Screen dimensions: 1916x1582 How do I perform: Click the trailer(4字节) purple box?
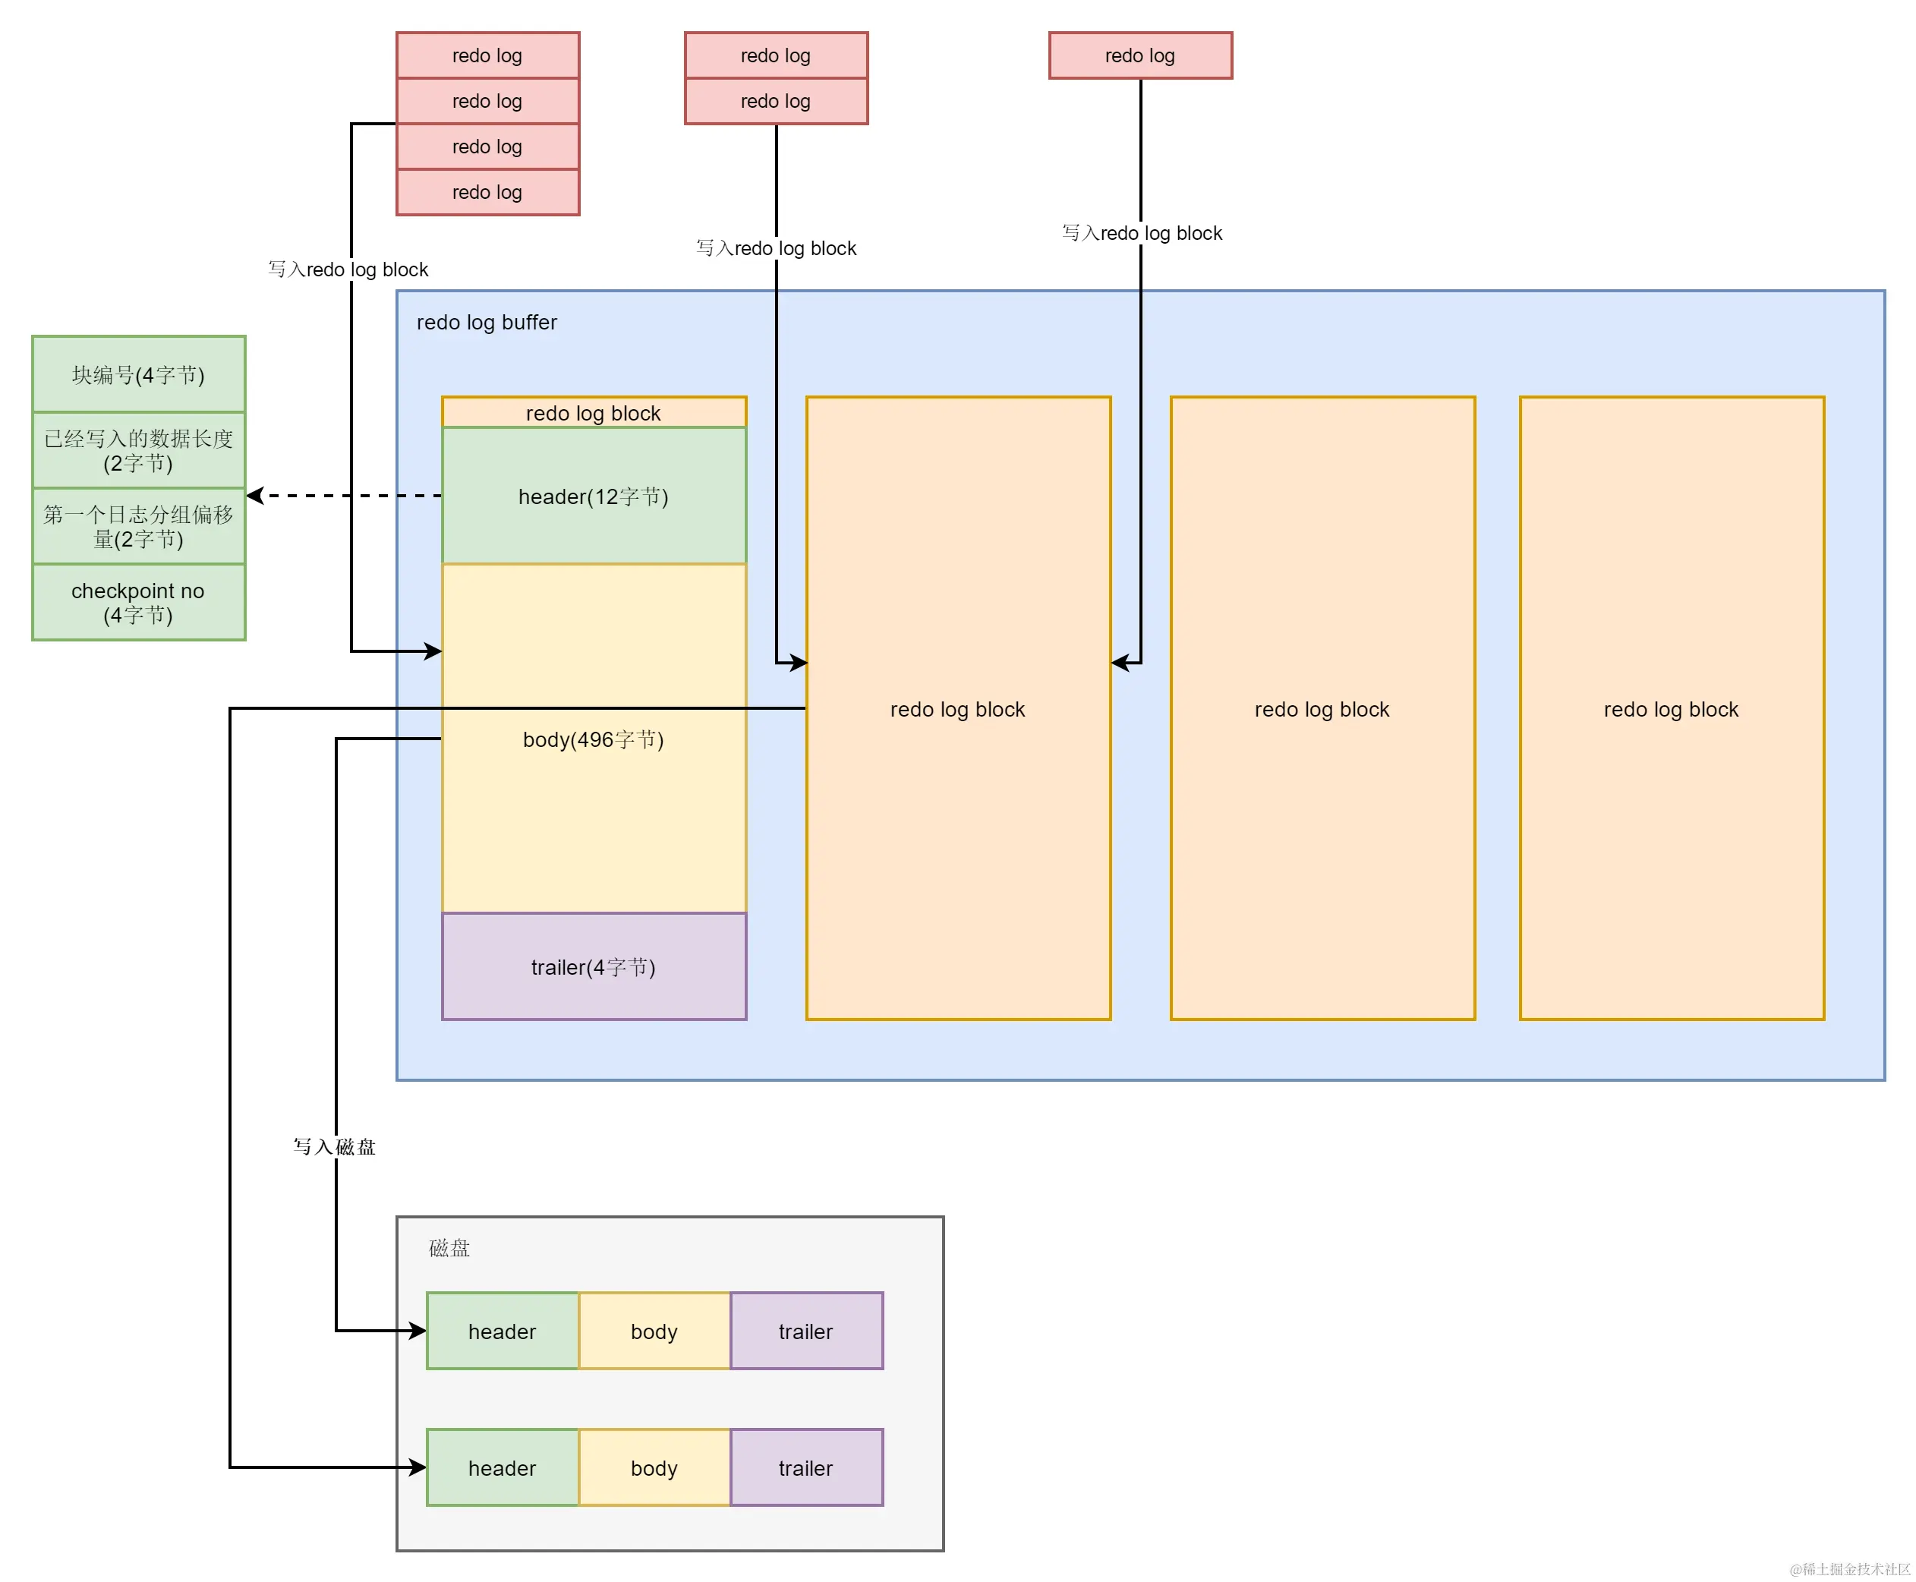click(593, 966)
